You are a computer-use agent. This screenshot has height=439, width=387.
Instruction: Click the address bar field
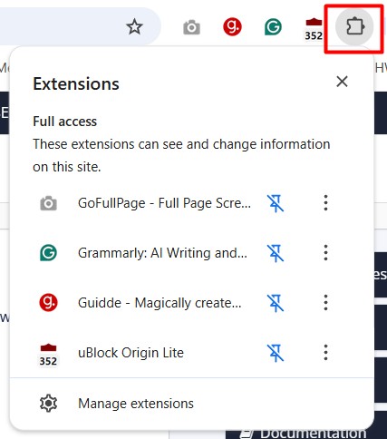coord(80,27)
